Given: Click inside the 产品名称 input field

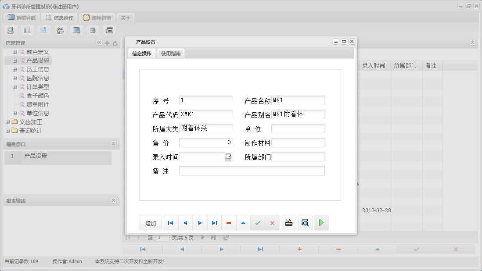Looking at the screenshot, I should click(298, 100).
